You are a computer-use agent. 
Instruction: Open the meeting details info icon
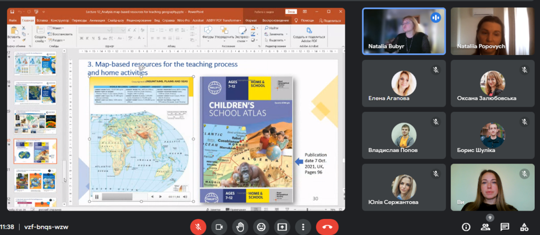[466, 227]
